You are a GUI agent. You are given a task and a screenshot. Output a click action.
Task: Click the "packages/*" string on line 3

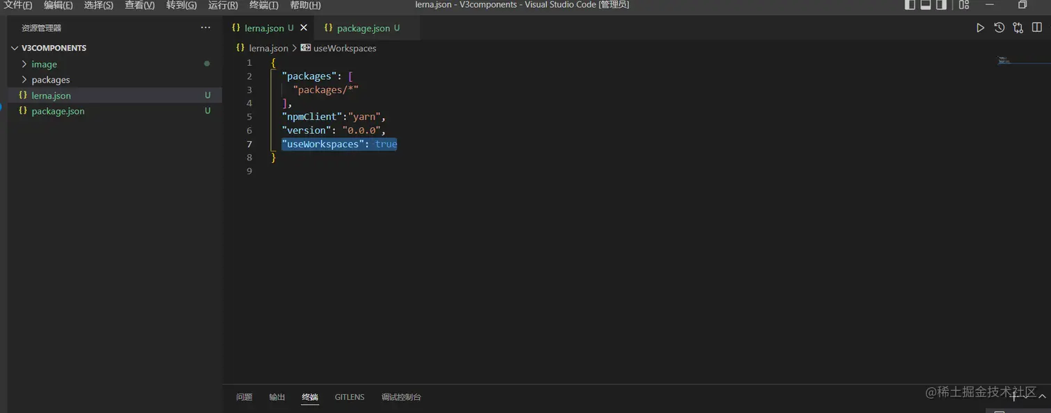point(325,90)
